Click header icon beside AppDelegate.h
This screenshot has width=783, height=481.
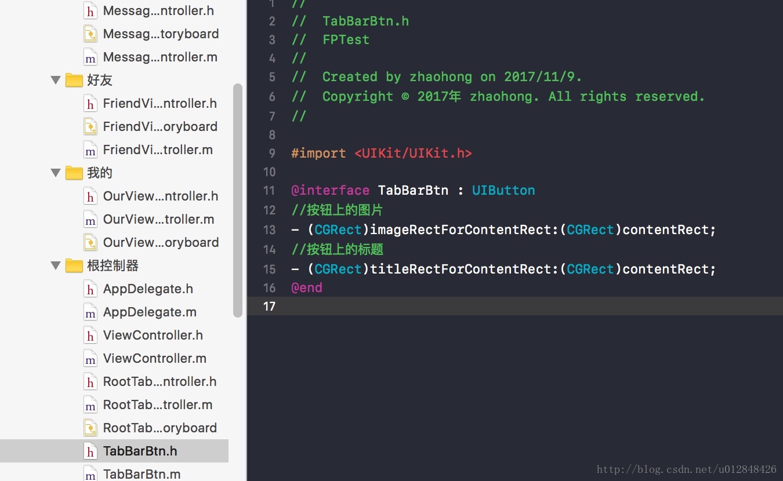pyautogui.click(x=90, y=289)
